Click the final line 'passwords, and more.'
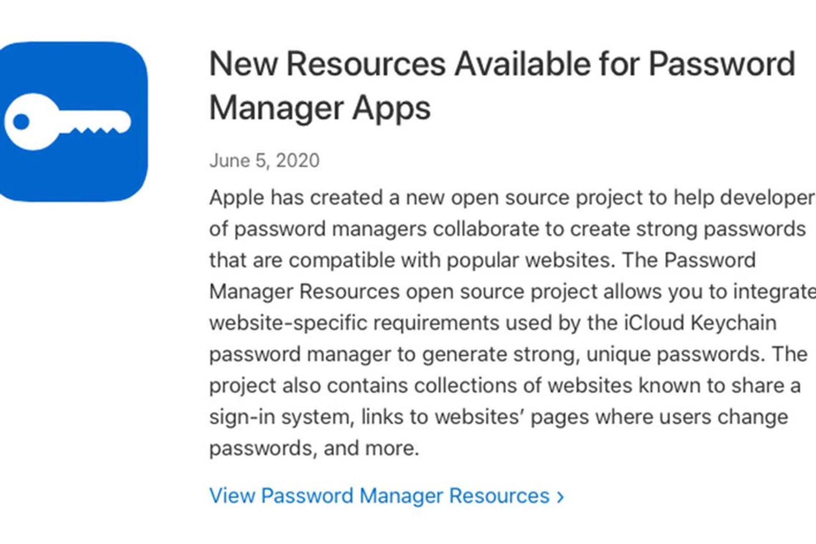The height and width of the screenshot is (544, 816). [x=314, y=448]
